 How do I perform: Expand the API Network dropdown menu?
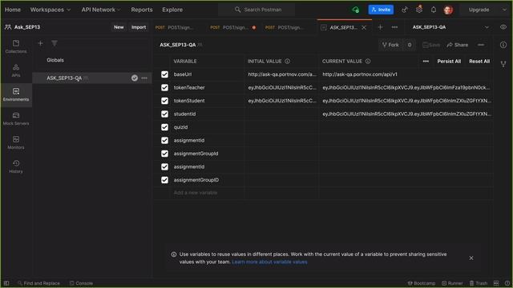pyautogui.click(x=101, y=10)
